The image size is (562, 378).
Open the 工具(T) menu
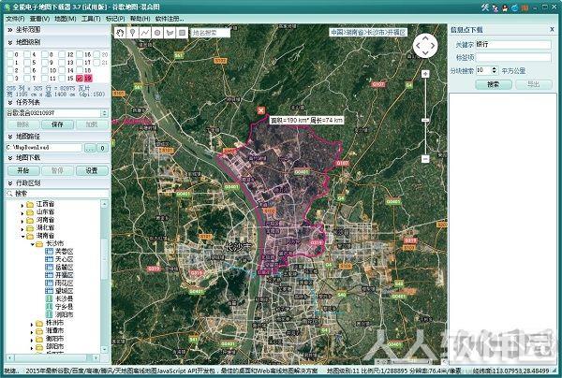(x=91, y=19)
